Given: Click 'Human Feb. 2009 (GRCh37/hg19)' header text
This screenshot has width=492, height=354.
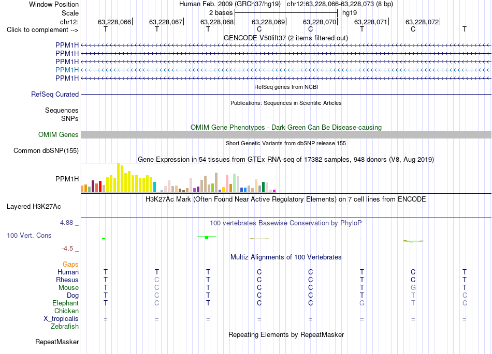Looking at the screenshot, I should pyautogui.click(x=229, y=4).
